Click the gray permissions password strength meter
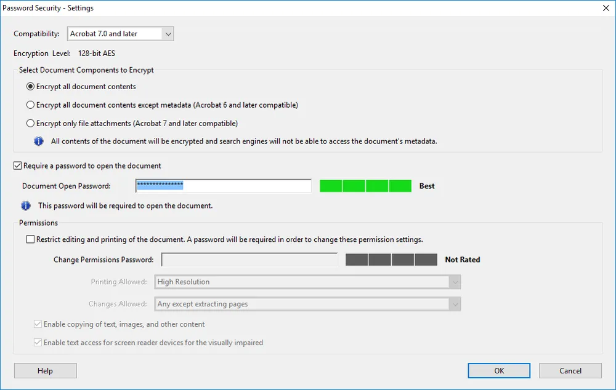 (391, 260)
